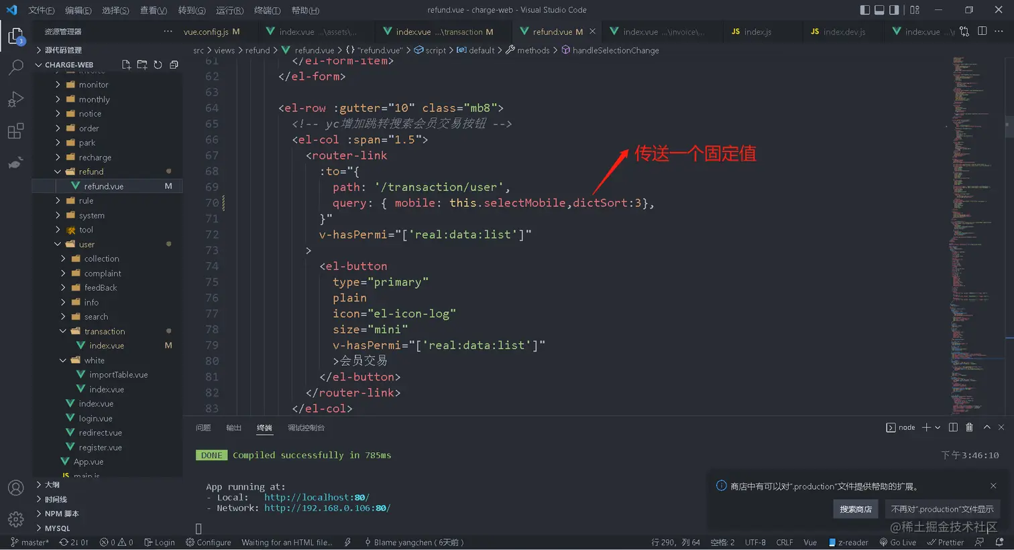Toggle the primary side bar visibility
The height and width of the screenshot is (550, 1014).
click(x=865, y=10)
